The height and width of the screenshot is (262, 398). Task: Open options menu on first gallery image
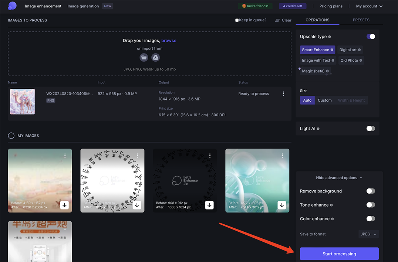click(x=65, y=156)
